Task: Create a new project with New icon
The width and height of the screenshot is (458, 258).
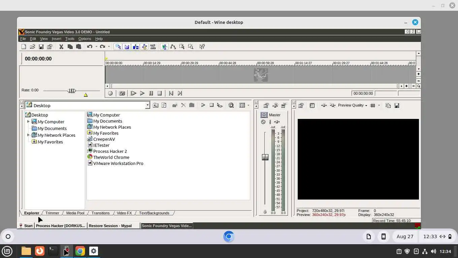Action: [x=24, y=47]
